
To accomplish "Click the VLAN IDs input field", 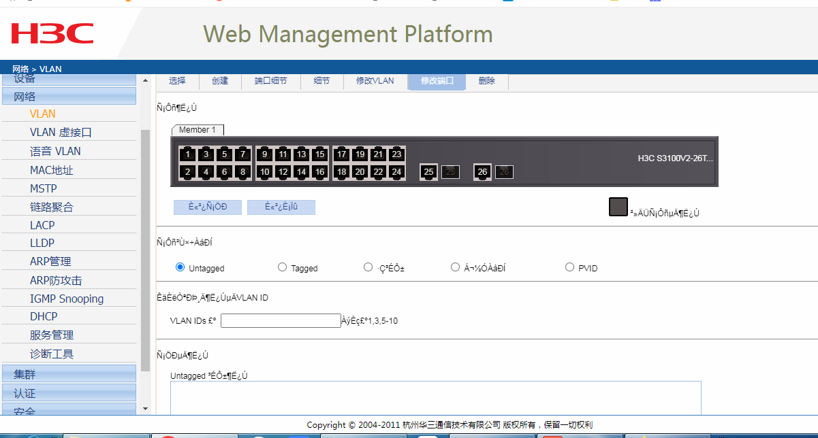I will point(281,321).
